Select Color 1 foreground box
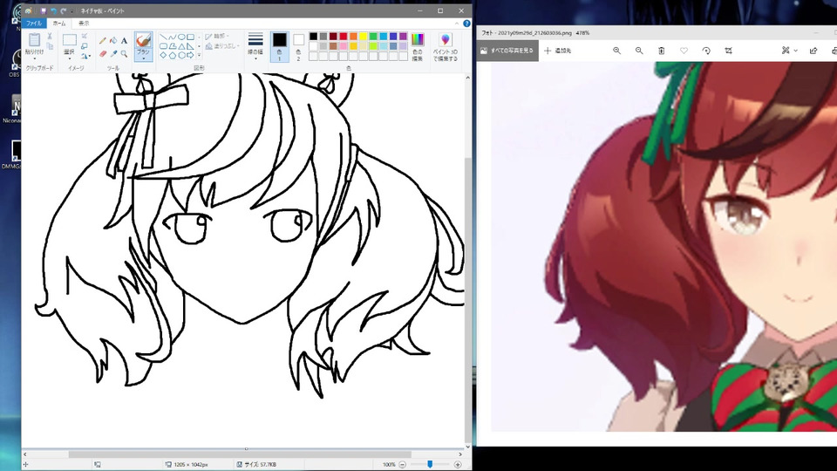This screenshot has width=837, height=471. (x=280, y=46)
